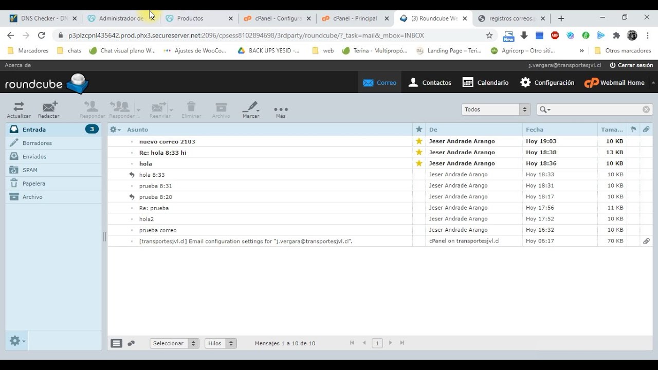Image resolution: width=658 pixels, height=370 pixels.
Task: Unflag star on 'Re: hola 8:33 hi'
Action: 419,152
